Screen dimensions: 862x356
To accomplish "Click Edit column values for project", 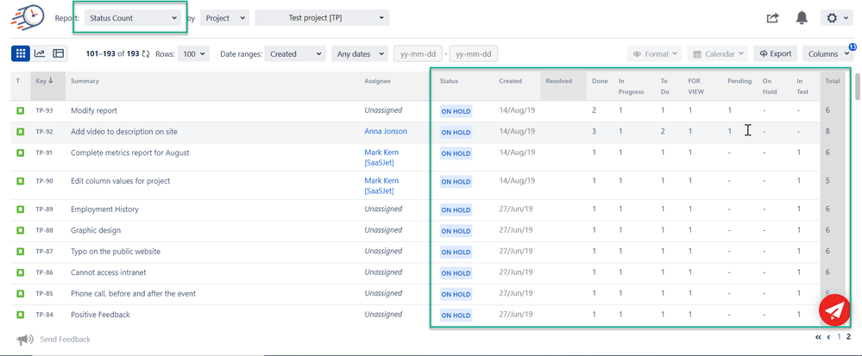I will (x=121, y=181).
